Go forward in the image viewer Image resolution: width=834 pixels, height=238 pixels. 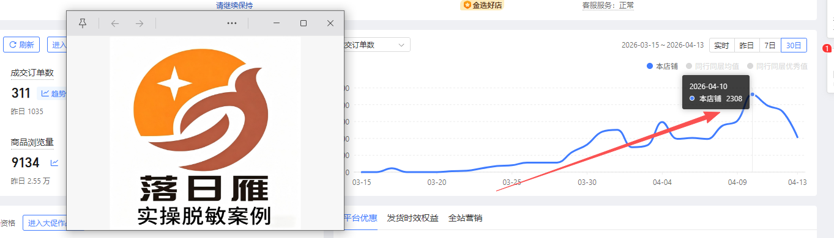point(140,23)
